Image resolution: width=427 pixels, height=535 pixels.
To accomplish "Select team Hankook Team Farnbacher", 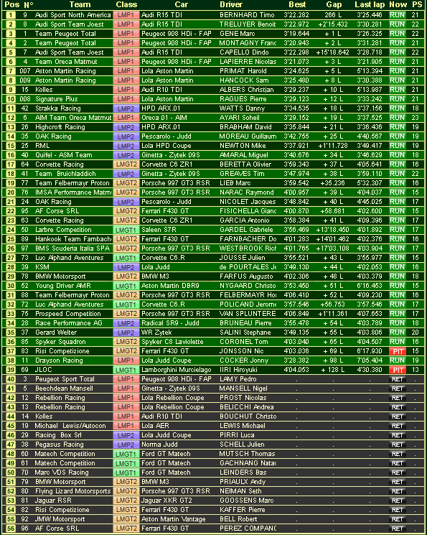I will (73, 239).
